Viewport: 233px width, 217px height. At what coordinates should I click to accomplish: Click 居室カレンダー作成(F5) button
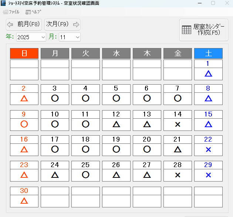pos(204,30)
